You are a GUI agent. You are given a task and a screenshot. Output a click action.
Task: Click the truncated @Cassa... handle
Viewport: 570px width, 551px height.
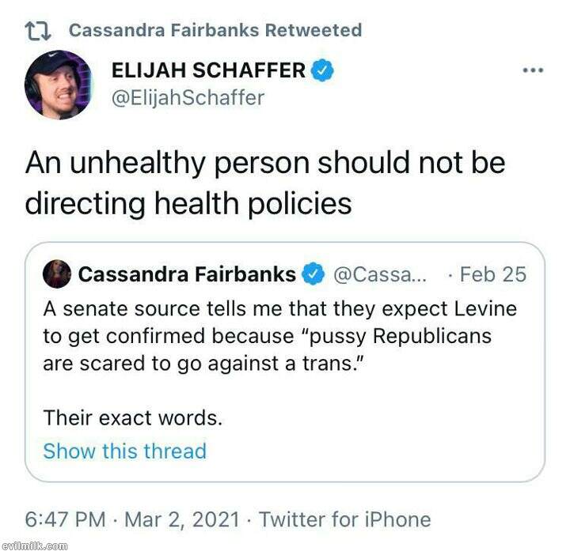click(x=380, y=274)
